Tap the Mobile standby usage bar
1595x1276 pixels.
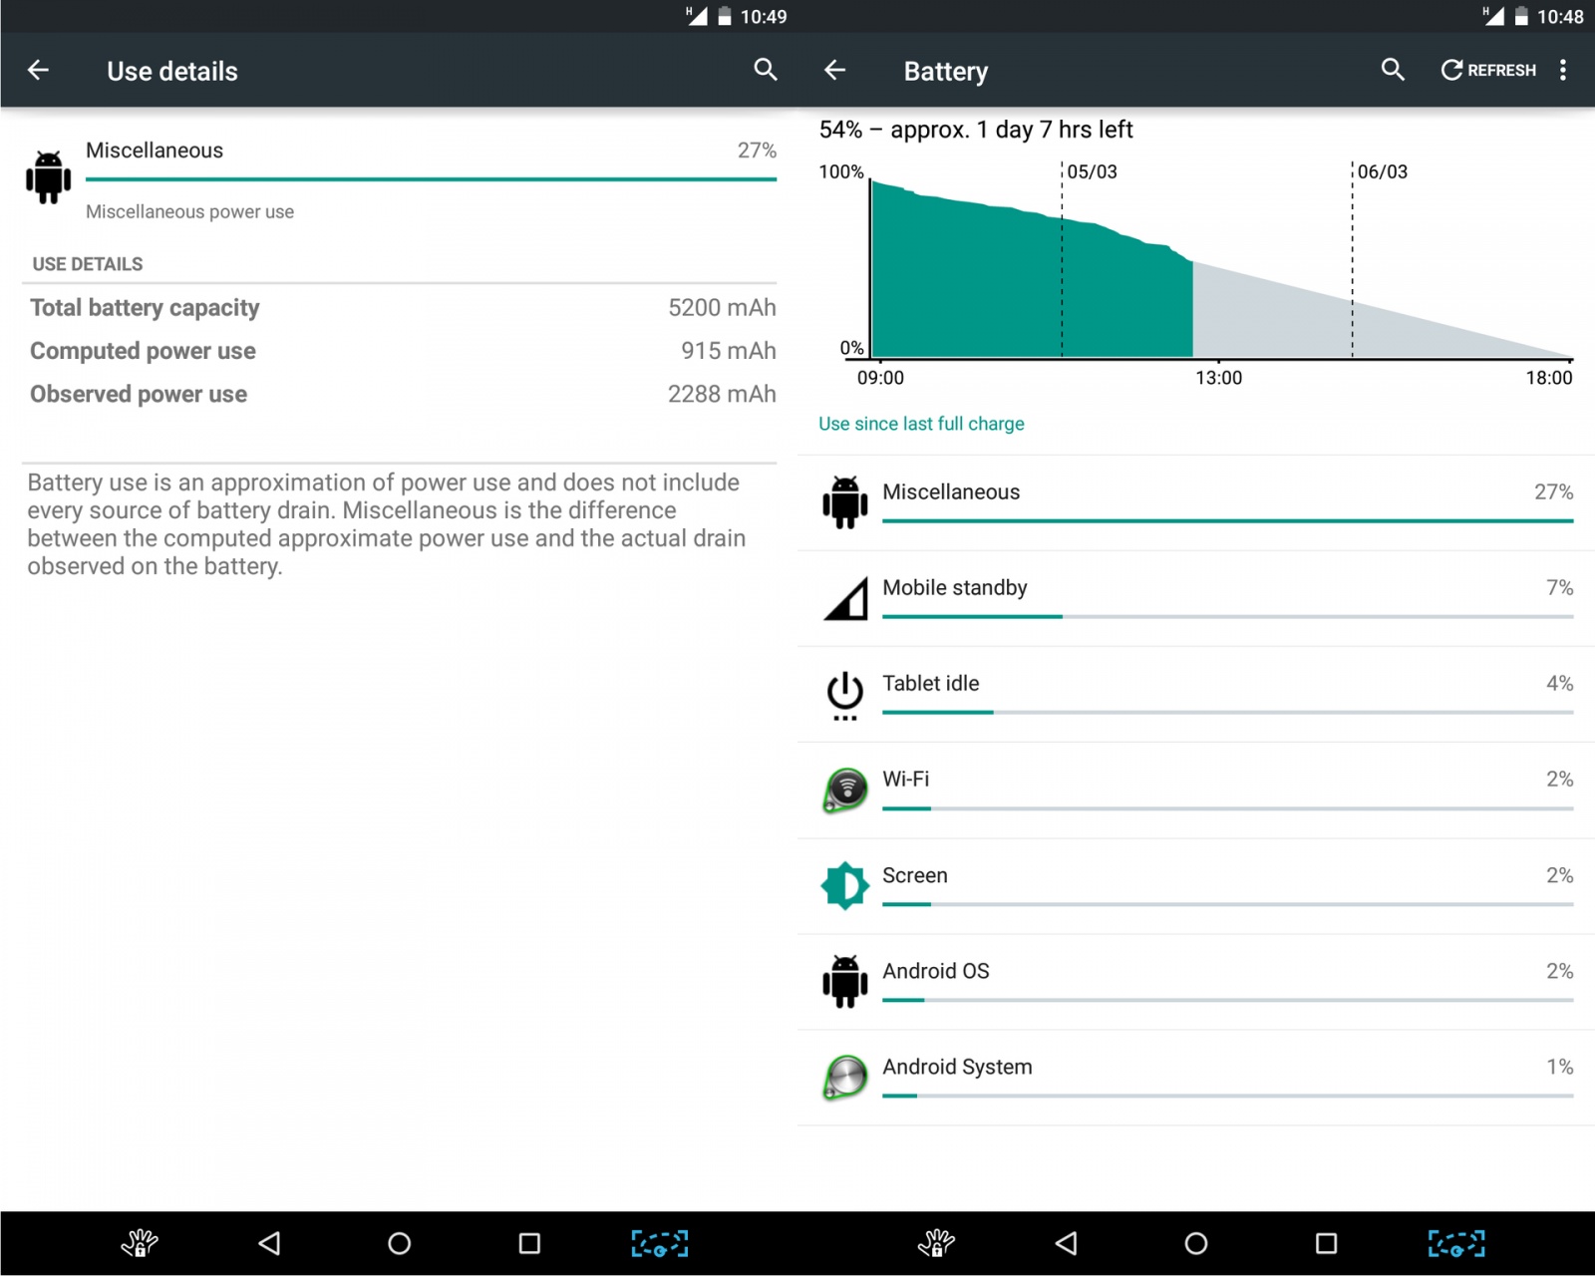(x=1228, y=617)
